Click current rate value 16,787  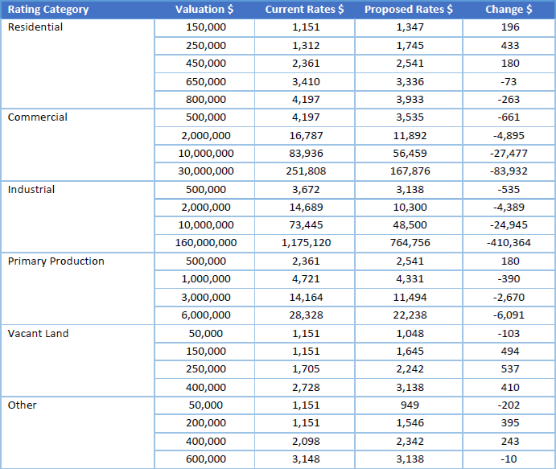tap(306, 136)
